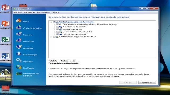Open the Restaurar label in sidebar
The width and height of the screenshot is (170, 95).
pos(28,35)
